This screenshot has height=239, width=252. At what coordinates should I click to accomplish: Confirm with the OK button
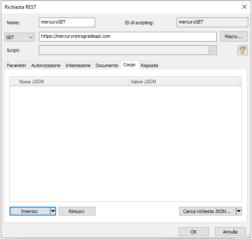(194, 232)
